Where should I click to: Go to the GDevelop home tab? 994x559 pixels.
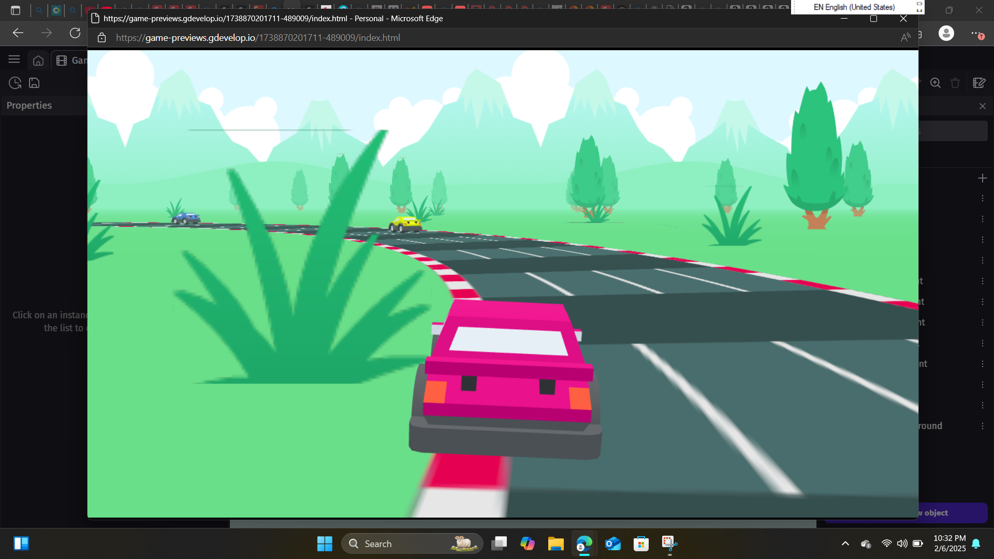38,61
